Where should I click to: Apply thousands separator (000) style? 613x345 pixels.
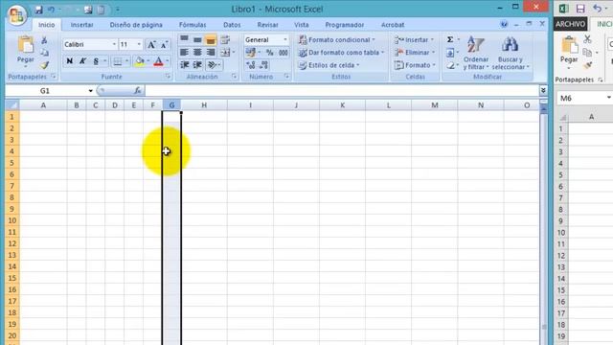click(x=284, y=53)
